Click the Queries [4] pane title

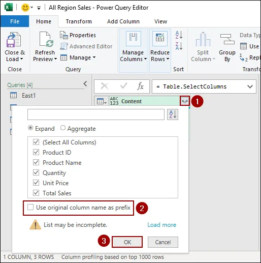click(20, 85)
